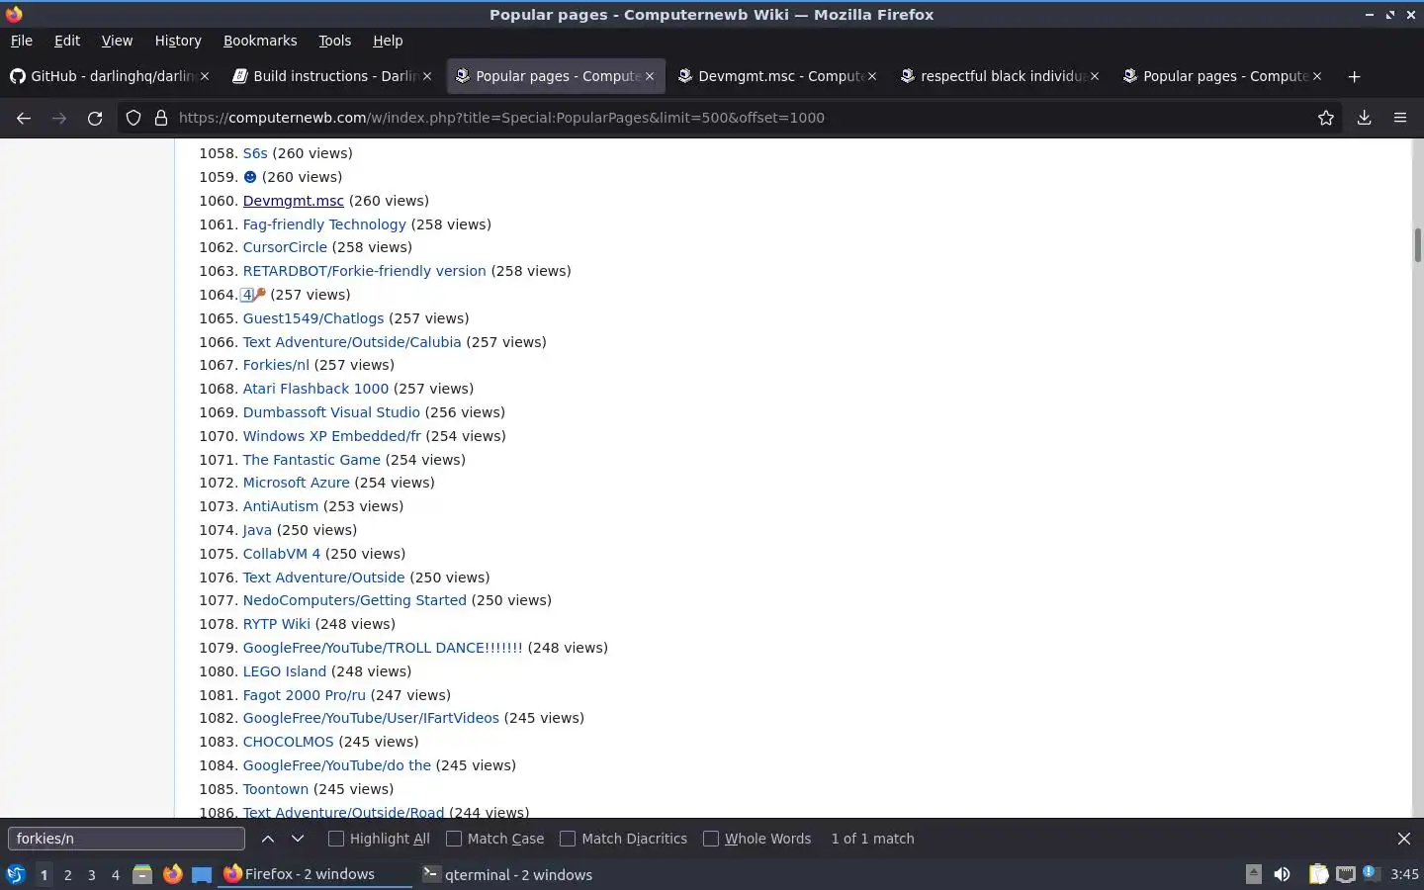Open the Tools menu
The image size is (1424, 890).
tap(335, 41)
